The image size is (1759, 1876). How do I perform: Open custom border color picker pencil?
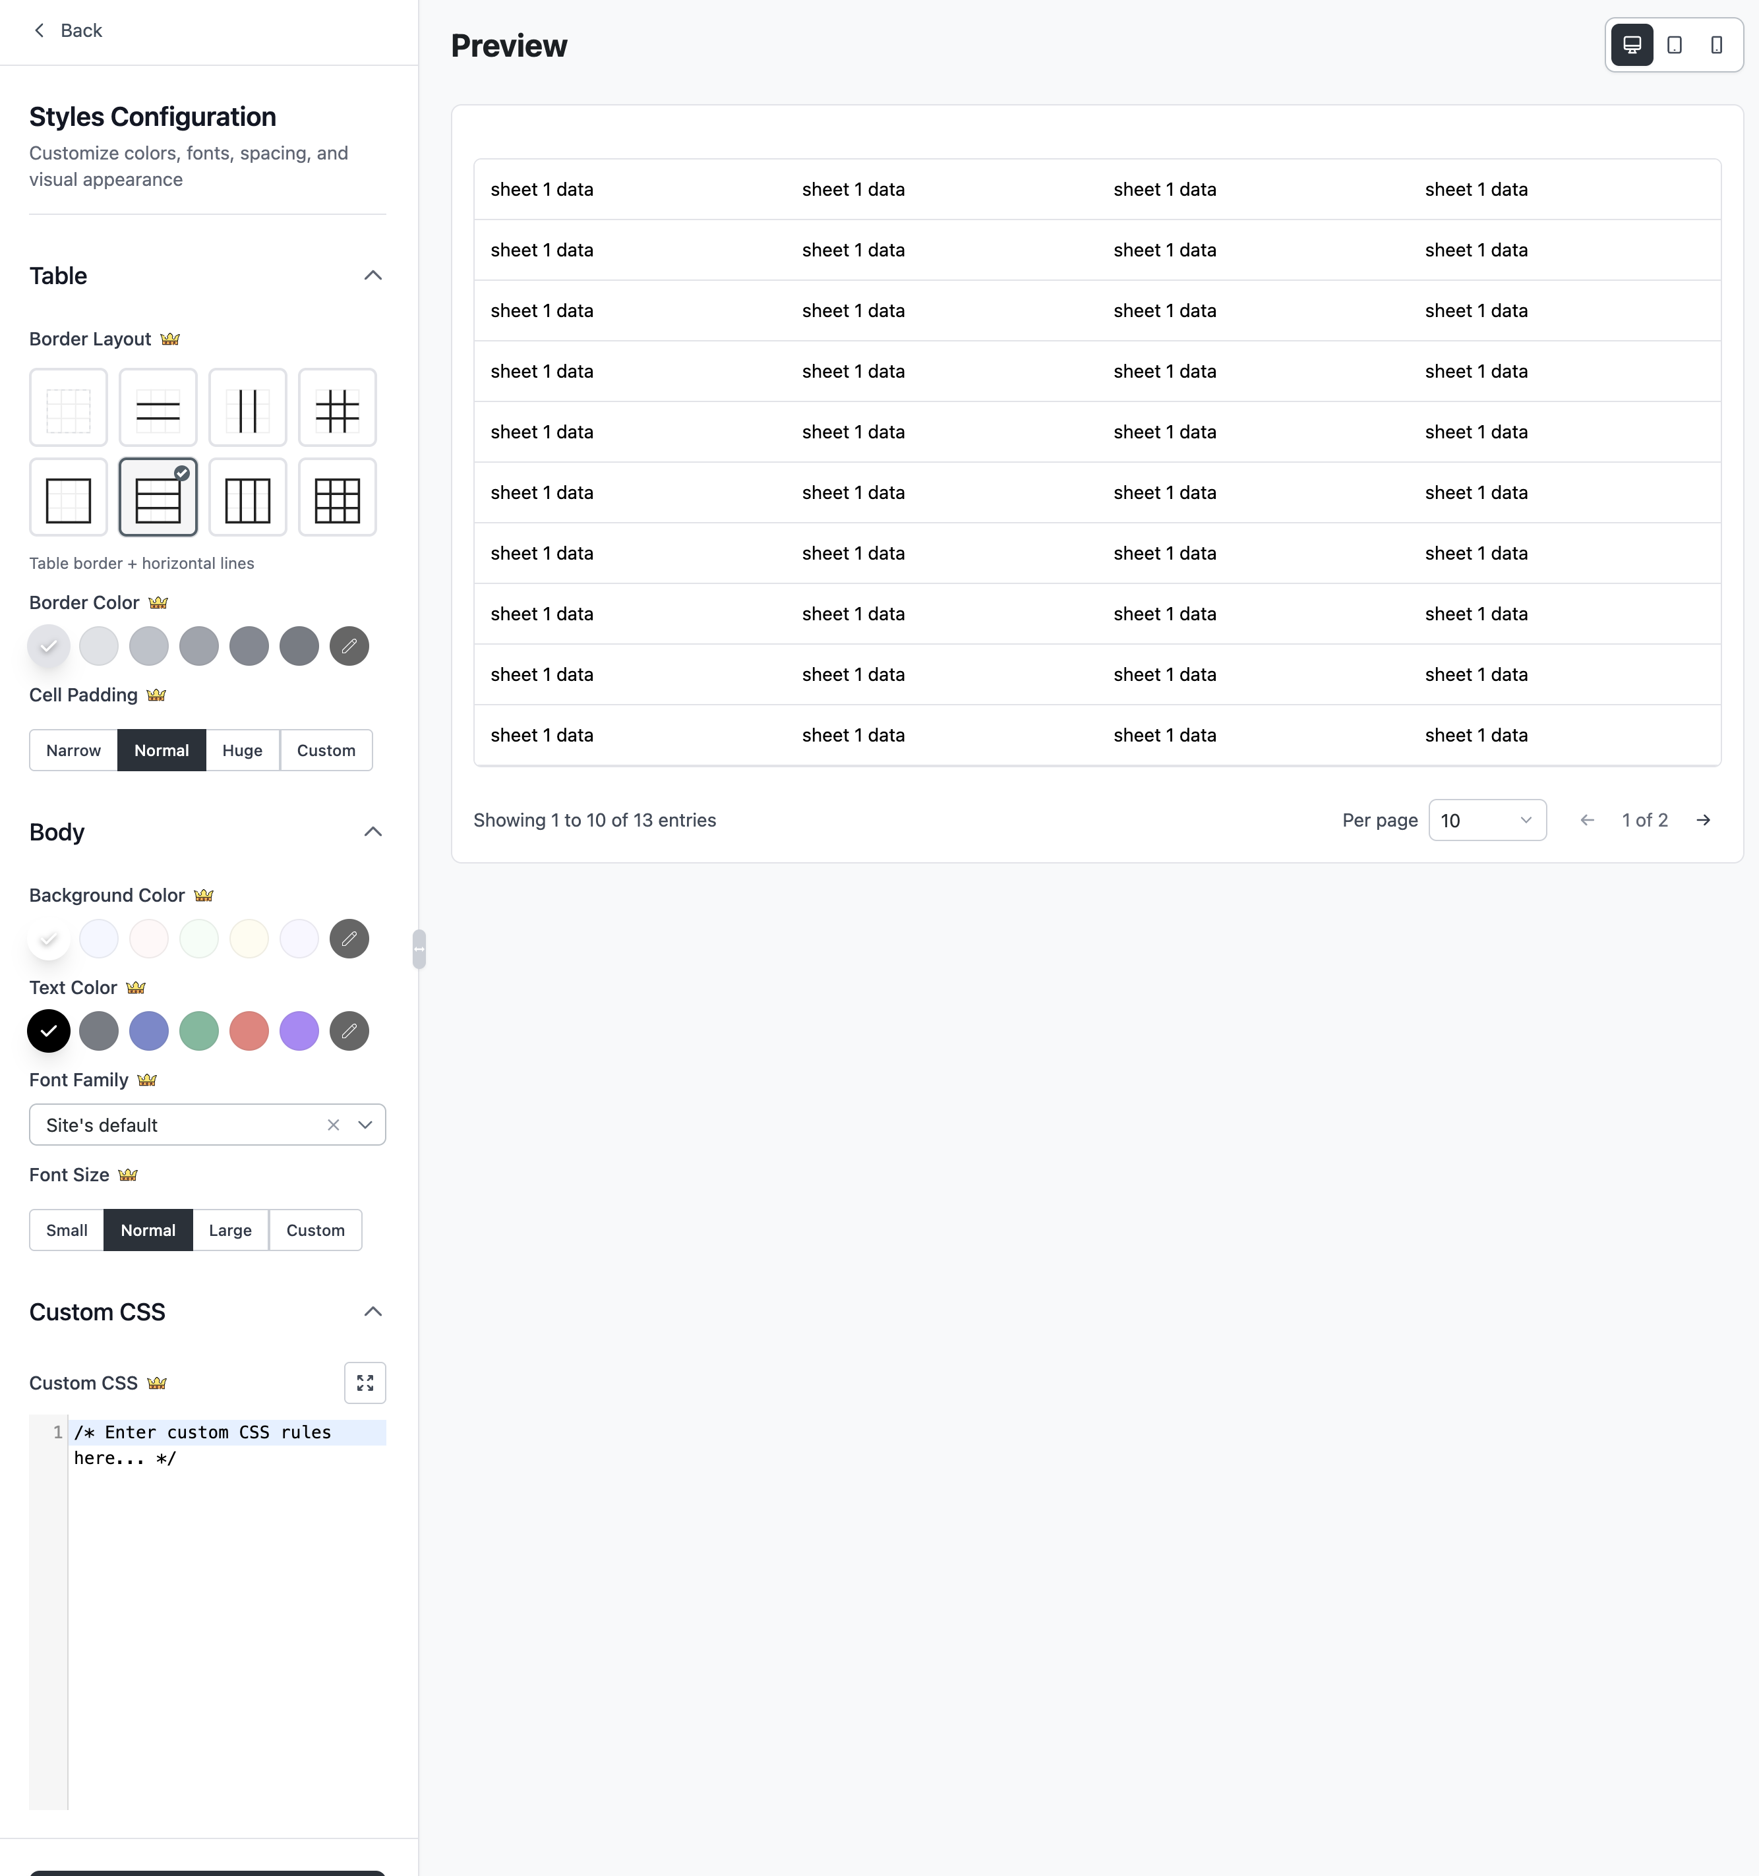(349, 647)
